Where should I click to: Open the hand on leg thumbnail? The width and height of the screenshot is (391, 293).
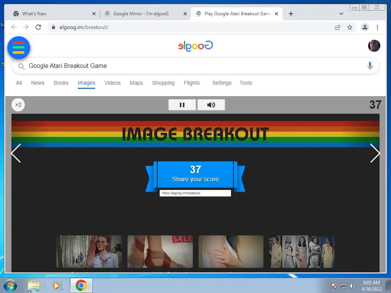pyautogui.click(x=231, y=252)
